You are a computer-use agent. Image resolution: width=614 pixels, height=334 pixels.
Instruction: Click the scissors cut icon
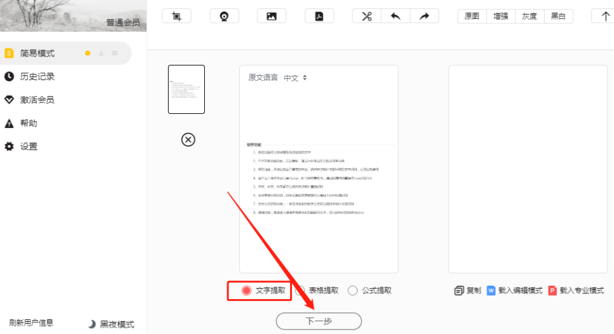point(366,16)
